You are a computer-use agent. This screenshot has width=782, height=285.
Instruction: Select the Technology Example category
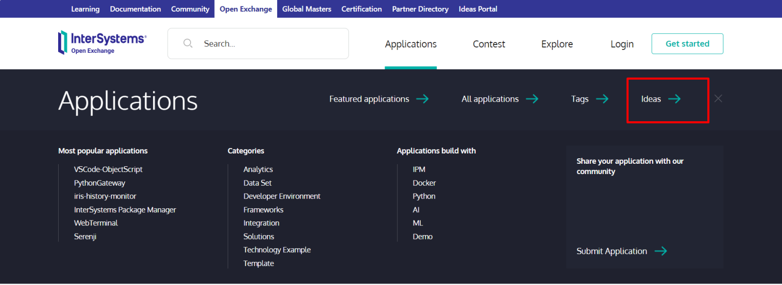[277, 250]
